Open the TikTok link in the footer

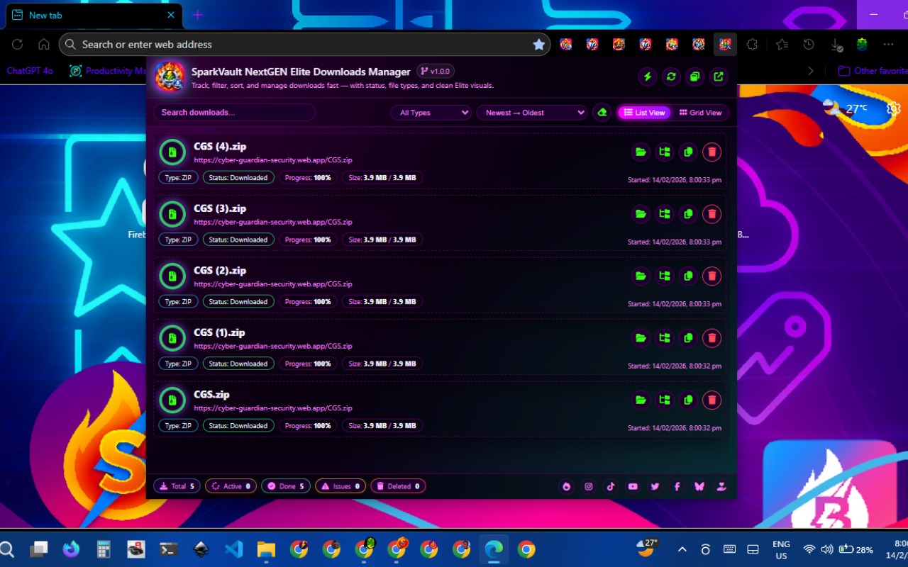(x=610, y=486)
